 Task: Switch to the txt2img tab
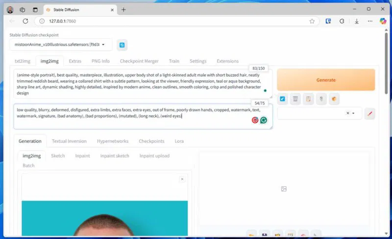coord(23,61)
